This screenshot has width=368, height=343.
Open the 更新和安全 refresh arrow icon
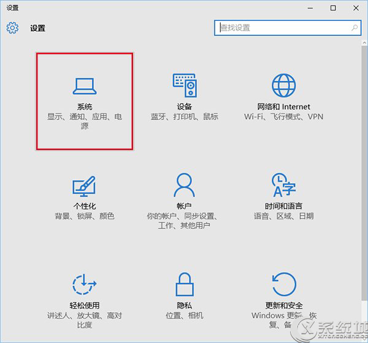(284, 284)
